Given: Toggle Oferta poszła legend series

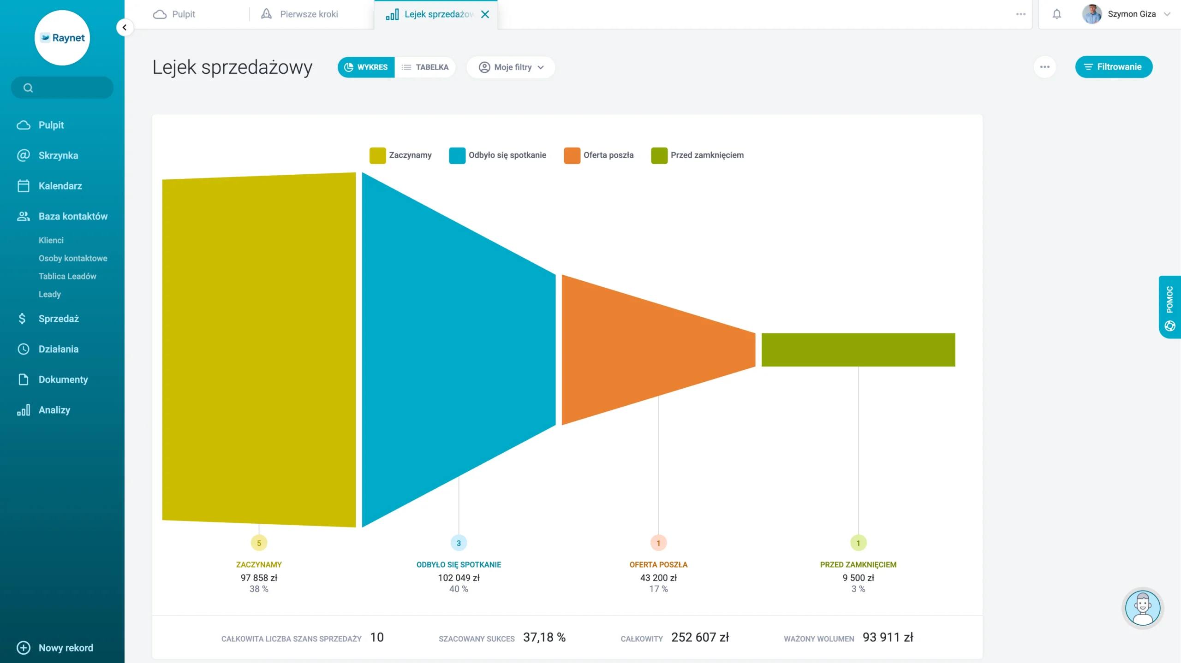Looking at the screenshot, I should click(x=599, y=155).
